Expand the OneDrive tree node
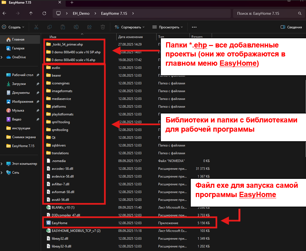The width and height of the screenshot is (306, 251). tap(2, 57)
